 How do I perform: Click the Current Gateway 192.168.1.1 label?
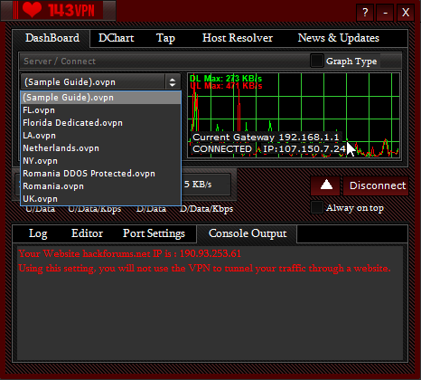coord(266,138)
